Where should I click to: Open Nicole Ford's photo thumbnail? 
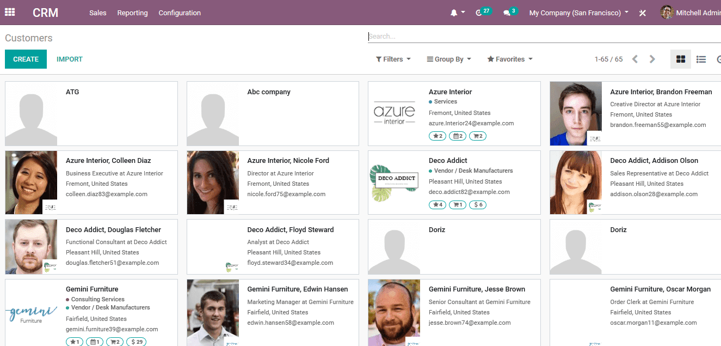pyautogui.click(x=213, y=183)
